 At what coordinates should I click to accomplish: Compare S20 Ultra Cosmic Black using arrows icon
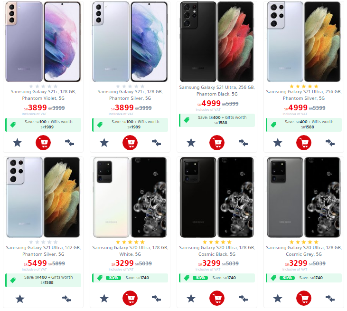point(243,299)
